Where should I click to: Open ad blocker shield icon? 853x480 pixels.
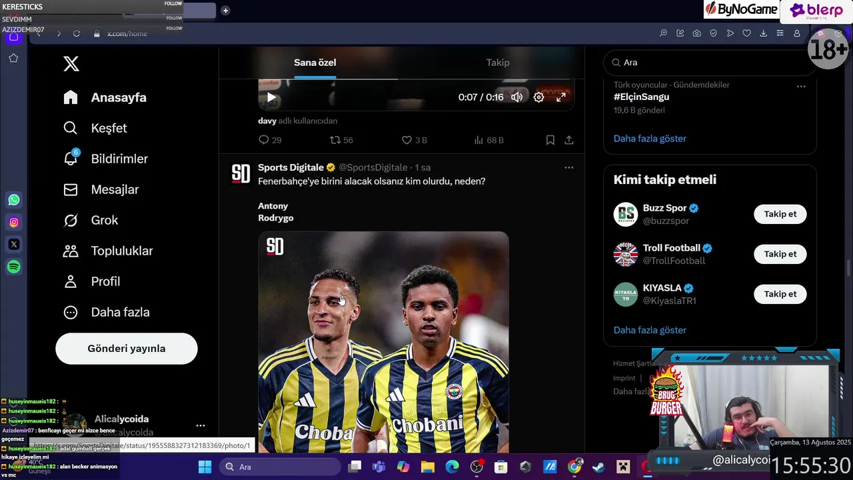tap(713, 33)
